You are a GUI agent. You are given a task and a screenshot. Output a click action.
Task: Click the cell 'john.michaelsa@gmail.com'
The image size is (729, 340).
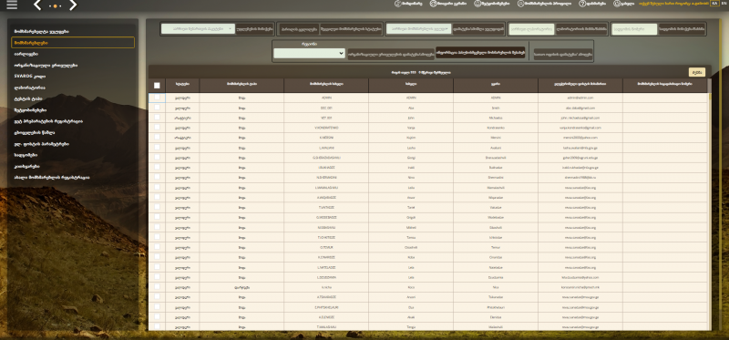point(580,118)
